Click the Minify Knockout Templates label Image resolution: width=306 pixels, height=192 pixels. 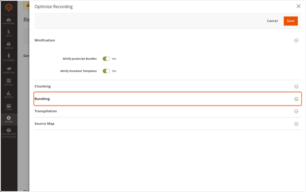78,71
